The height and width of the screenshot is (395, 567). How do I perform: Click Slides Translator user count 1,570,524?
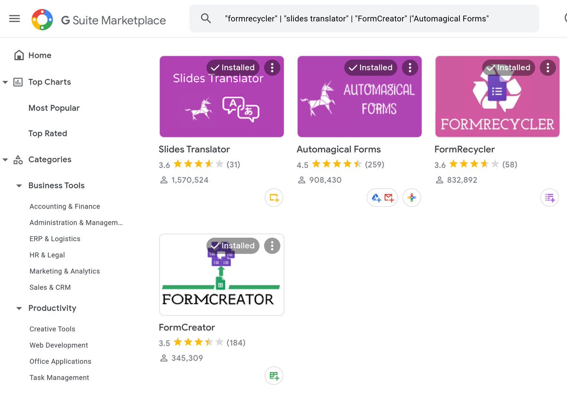coord(190,180)
